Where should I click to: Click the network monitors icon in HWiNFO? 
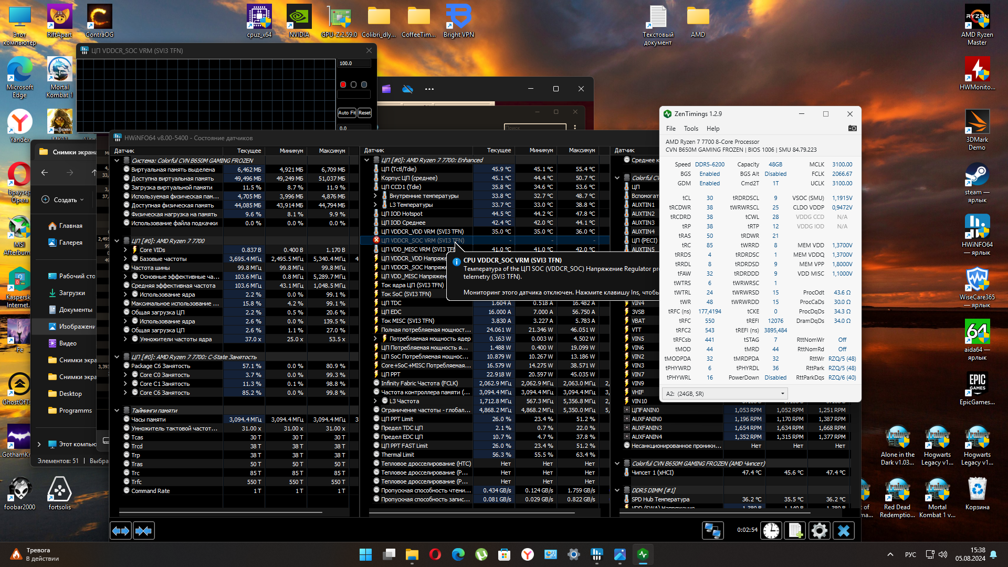coord(712,531)
